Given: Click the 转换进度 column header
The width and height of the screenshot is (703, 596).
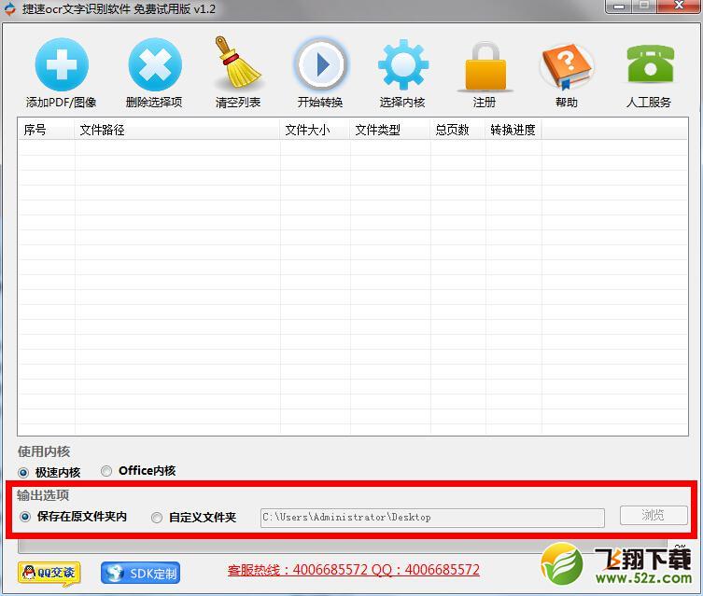Looking at the screenshot, I should click(x=513, y=130).
